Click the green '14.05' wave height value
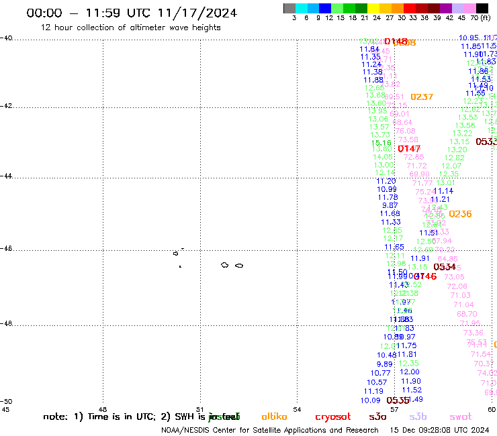The height and width of the screenshot is (436, 497). pos(383,157)
